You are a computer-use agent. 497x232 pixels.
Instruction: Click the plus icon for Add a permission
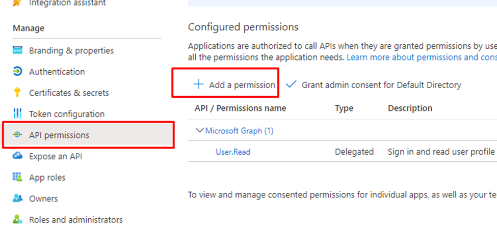coord(198,84)
